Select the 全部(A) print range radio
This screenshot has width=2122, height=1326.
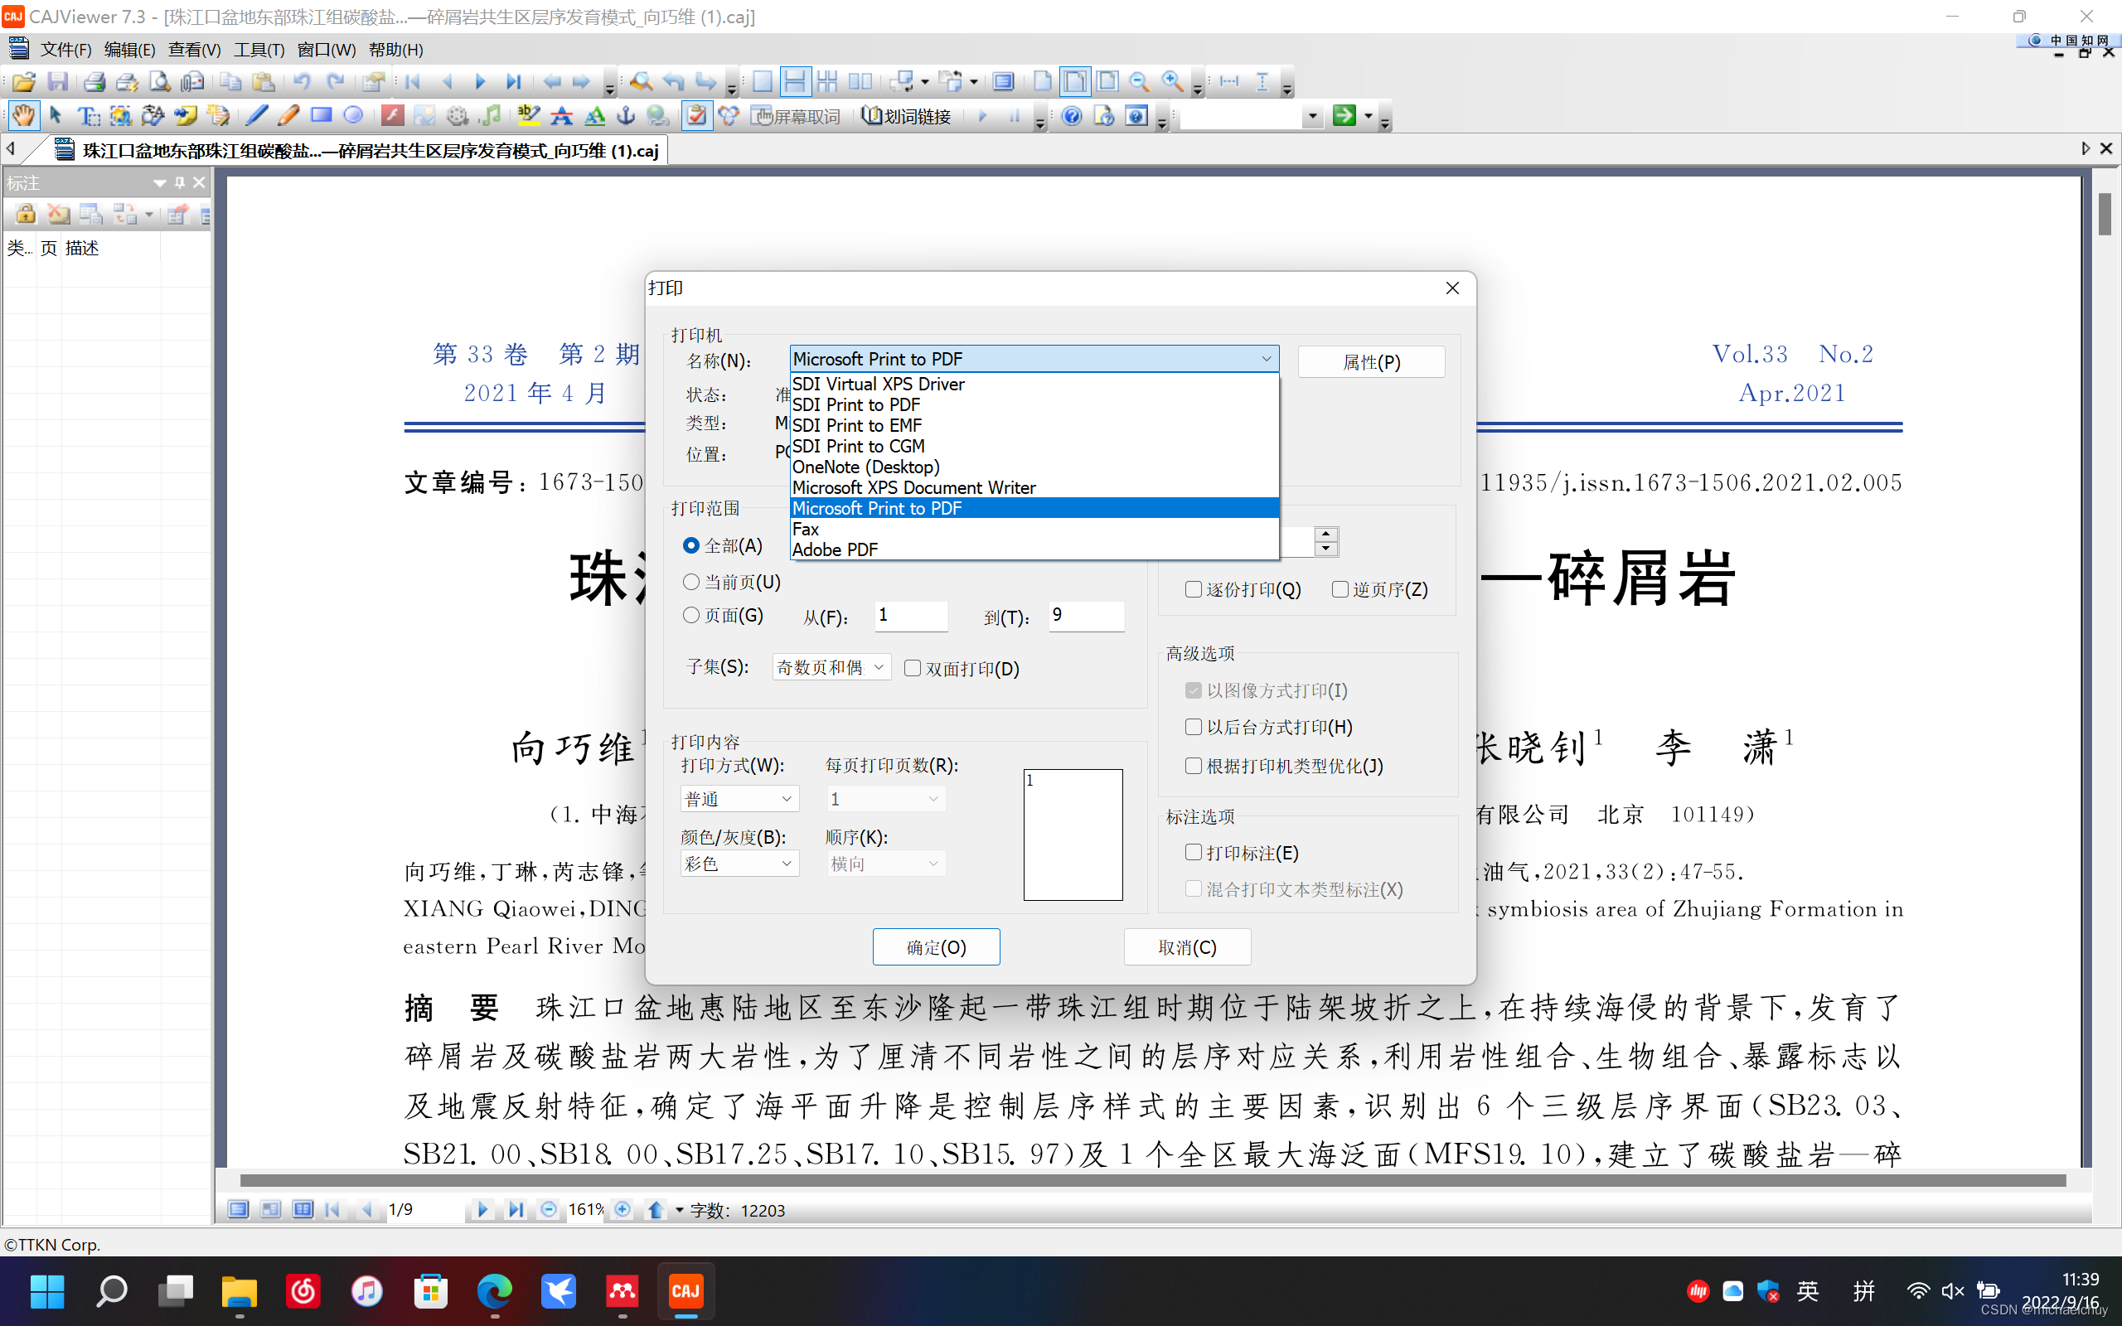coord(691,545)
